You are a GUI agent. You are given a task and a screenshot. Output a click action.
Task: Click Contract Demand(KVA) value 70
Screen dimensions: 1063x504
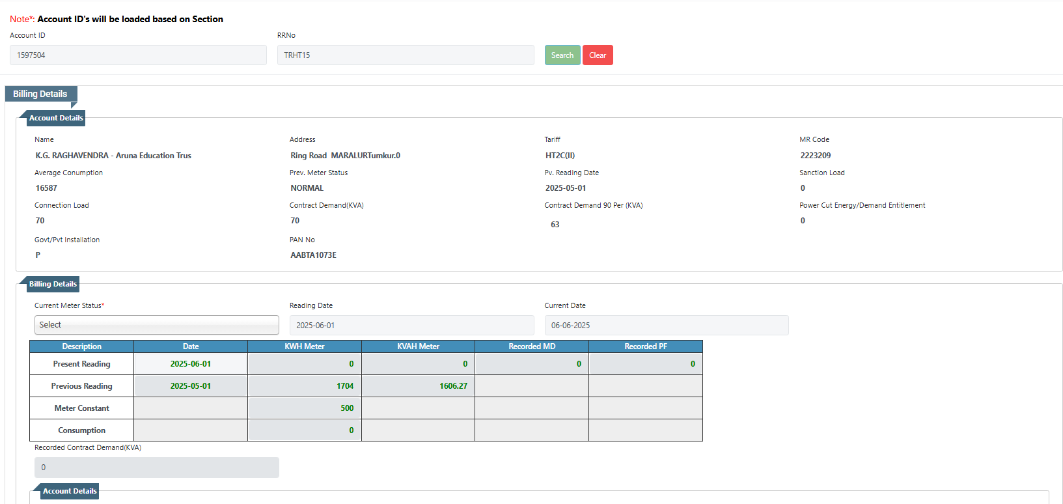click(295, 221)
